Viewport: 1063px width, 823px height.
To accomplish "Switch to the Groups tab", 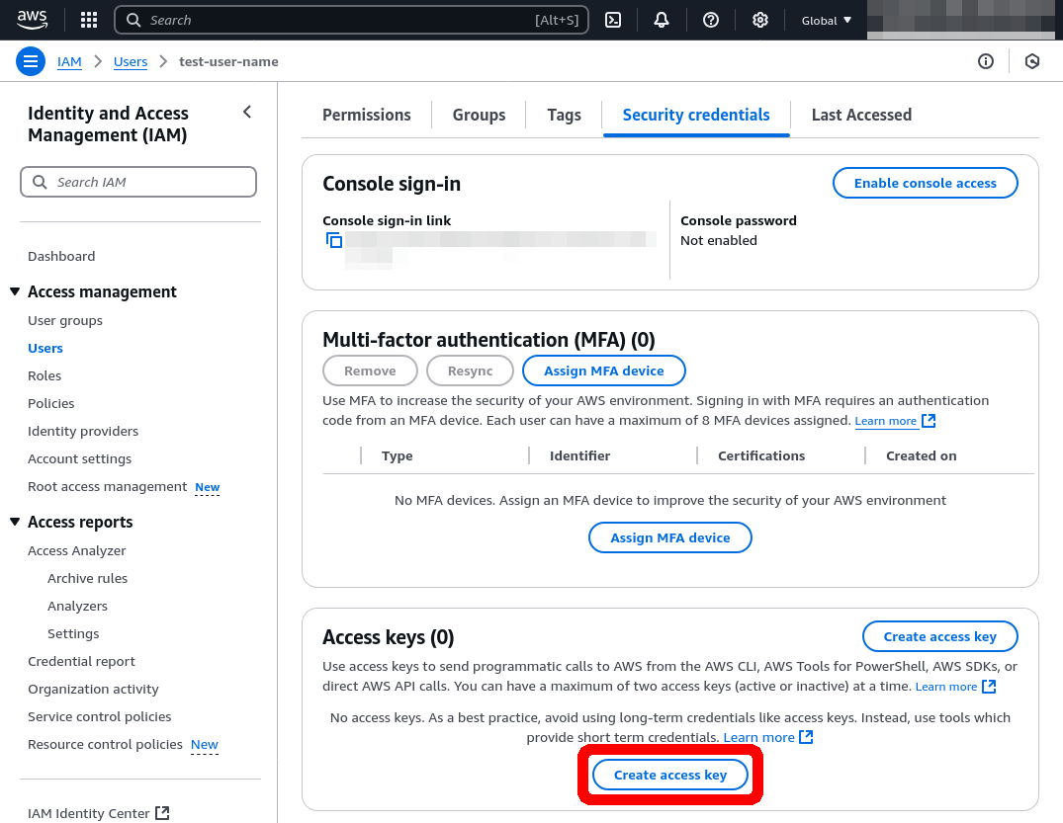I will point(479,115).
